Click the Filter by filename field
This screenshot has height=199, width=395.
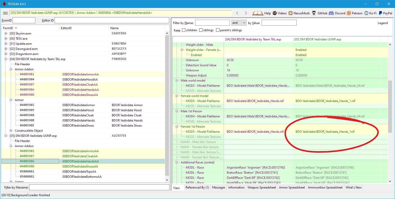click(99, 187)
